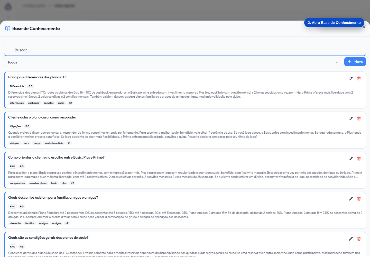370x257 pixels.
Task: Edit the 'Quais descontos existem' entry
Action: click(x=351, y=199)
